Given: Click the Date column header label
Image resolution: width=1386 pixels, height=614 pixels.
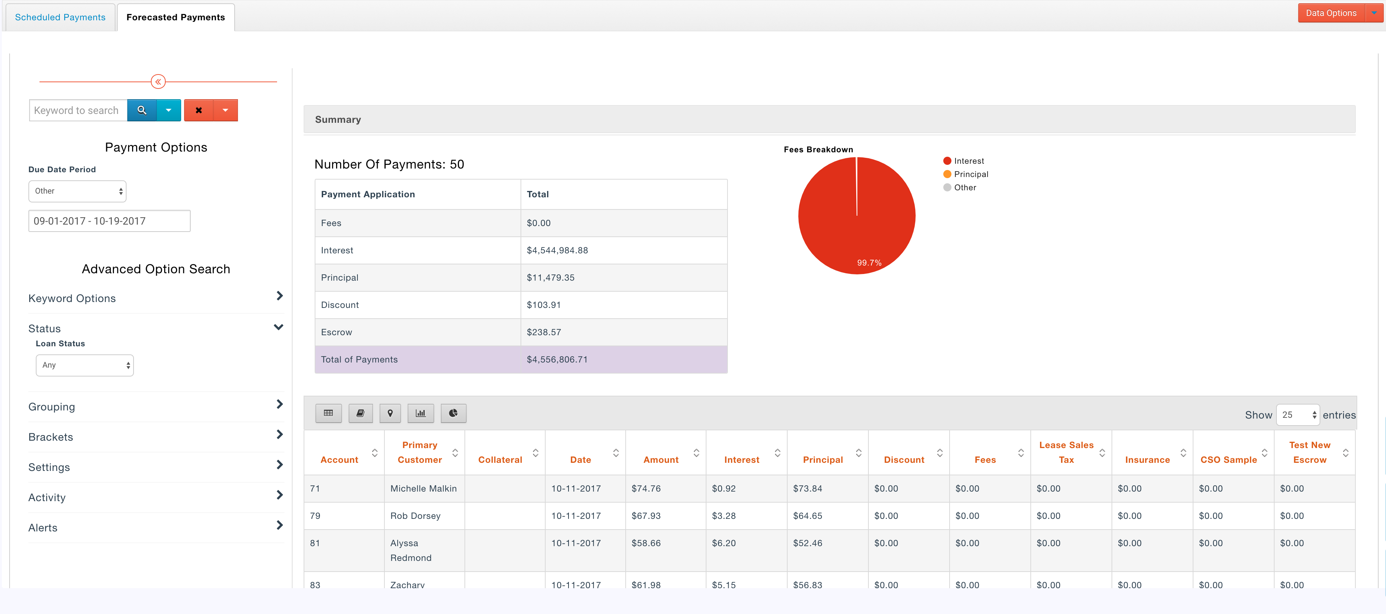Looking at the screenshot, I should tap(580, 460).
